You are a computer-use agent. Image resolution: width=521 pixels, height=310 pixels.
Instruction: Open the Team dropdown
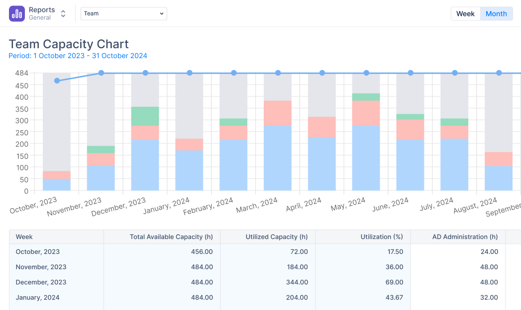[x=123, y=13]
